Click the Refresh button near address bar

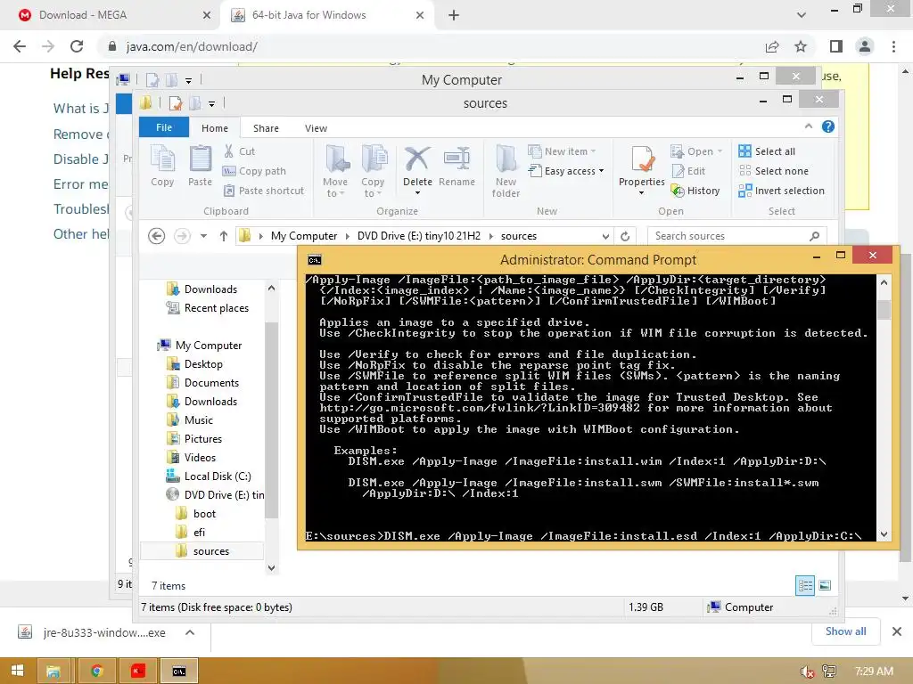point(625,236)
